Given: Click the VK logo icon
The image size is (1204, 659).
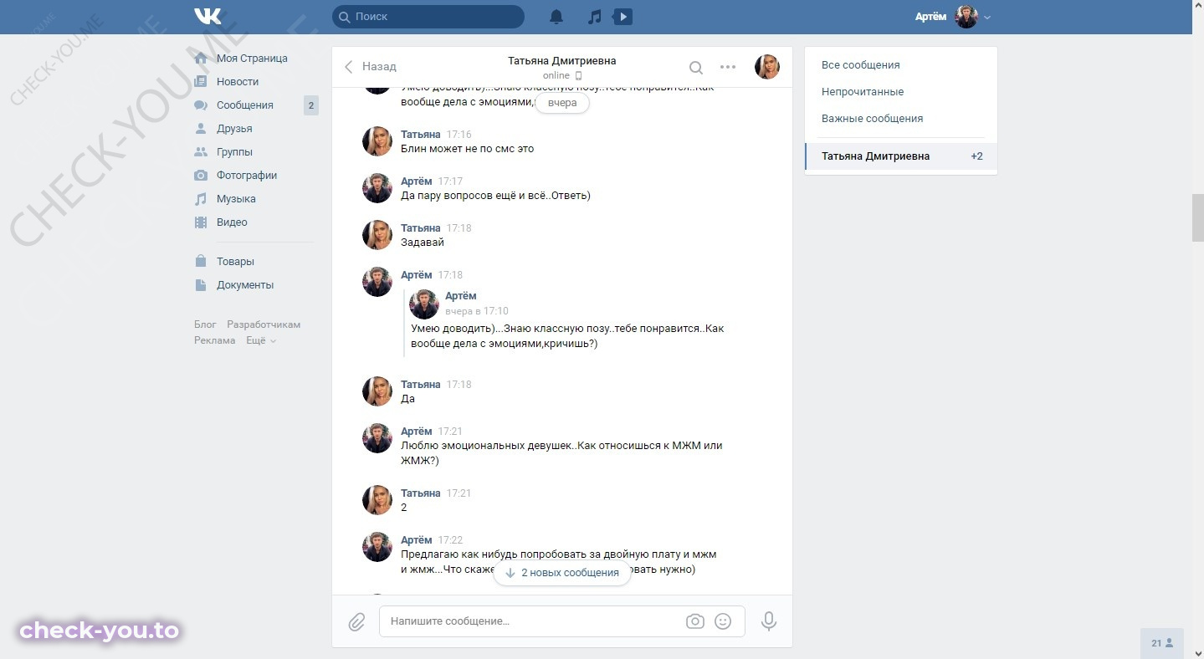Looking at the screenshot, I should [x=207, y=16].
